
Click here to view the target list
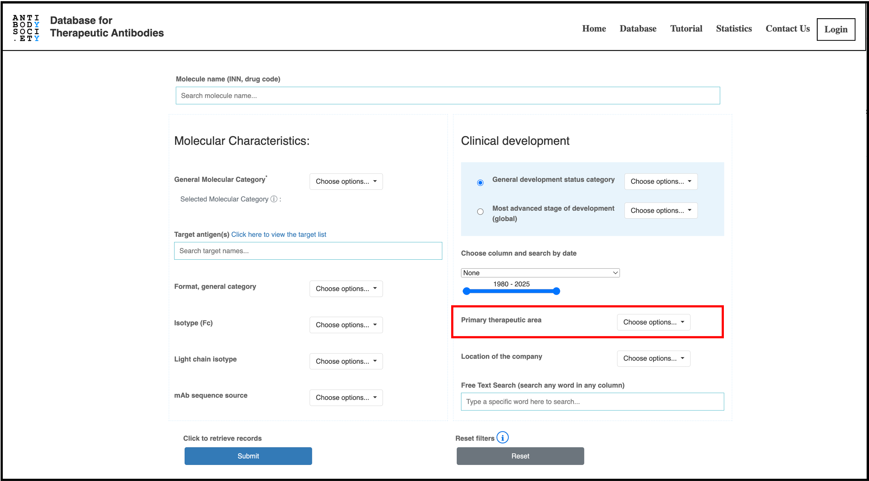(279, 234)
